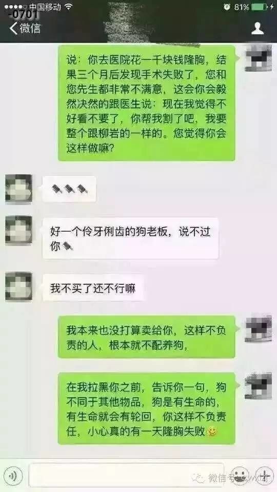Image resolution: width=277 pixels, height=492 pixels.
Task: Tap avatar beside 在我拉黑你之前 message
Action: [258, 386]
